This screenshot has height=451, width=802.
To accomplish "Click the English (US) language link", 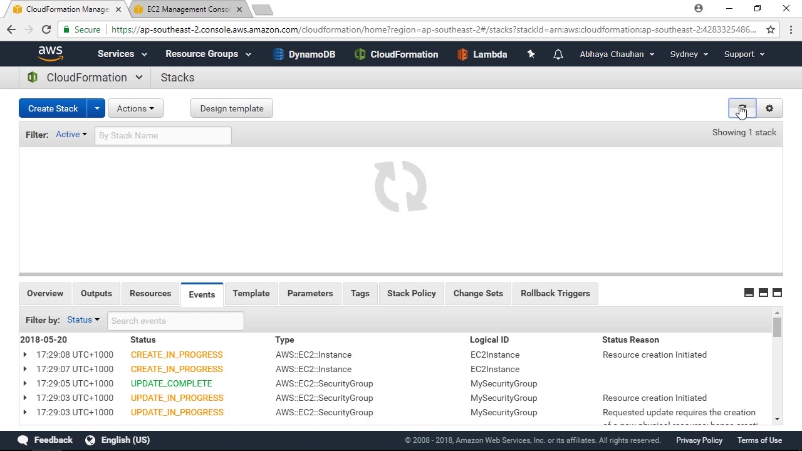I will pos(125,440).
